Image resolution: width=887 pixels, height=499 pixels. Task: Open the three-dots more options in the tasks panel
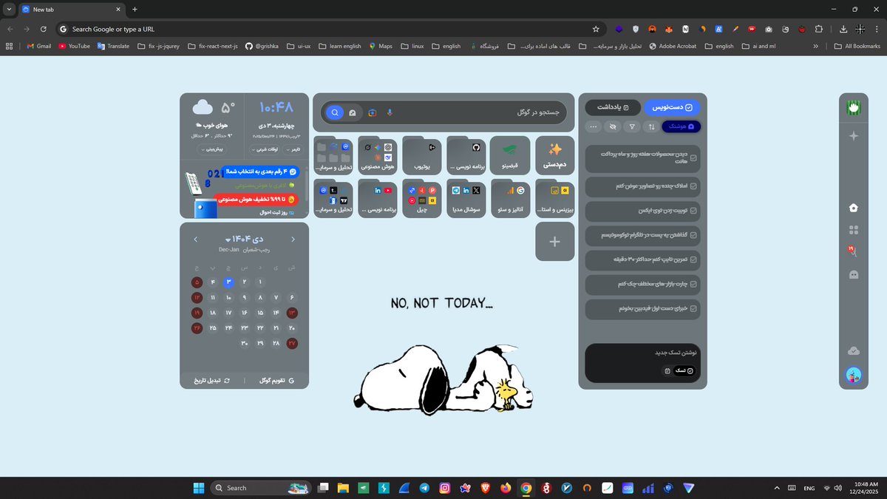point(593,126)
